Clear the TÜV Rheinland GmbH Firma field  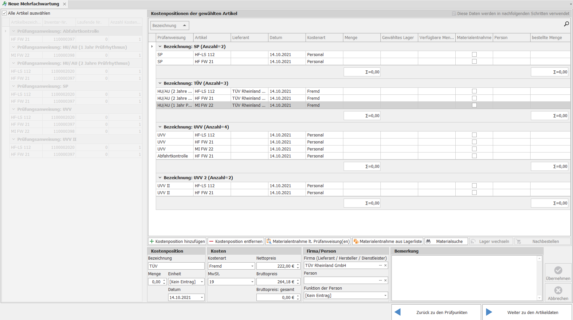pyautogui.click(x=385, y=266)
